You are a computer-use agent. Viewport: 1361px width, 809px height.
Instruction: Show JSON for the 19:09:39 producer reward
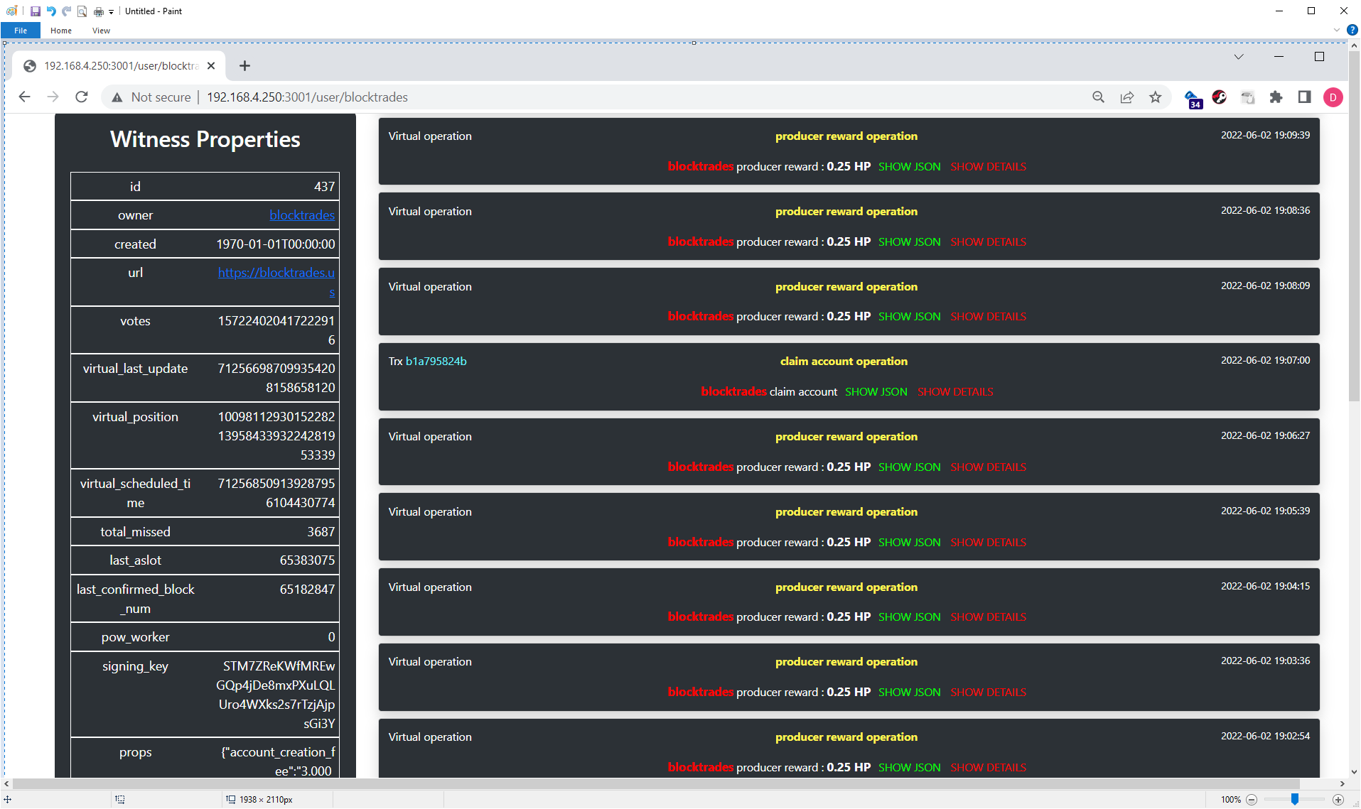click(x=910, y=167)
